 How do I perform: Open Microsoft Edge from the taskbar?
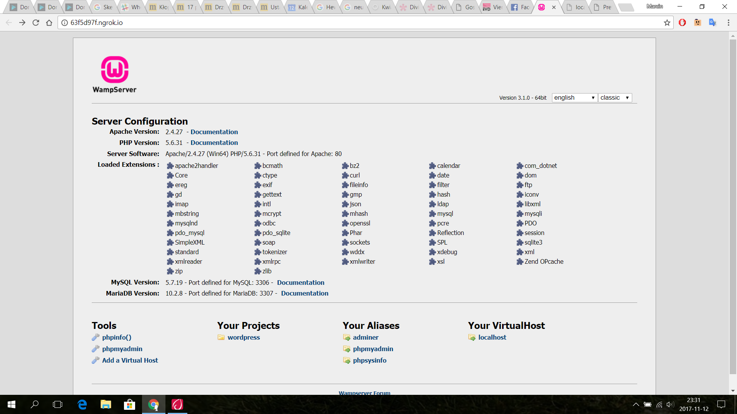point(82,404)
